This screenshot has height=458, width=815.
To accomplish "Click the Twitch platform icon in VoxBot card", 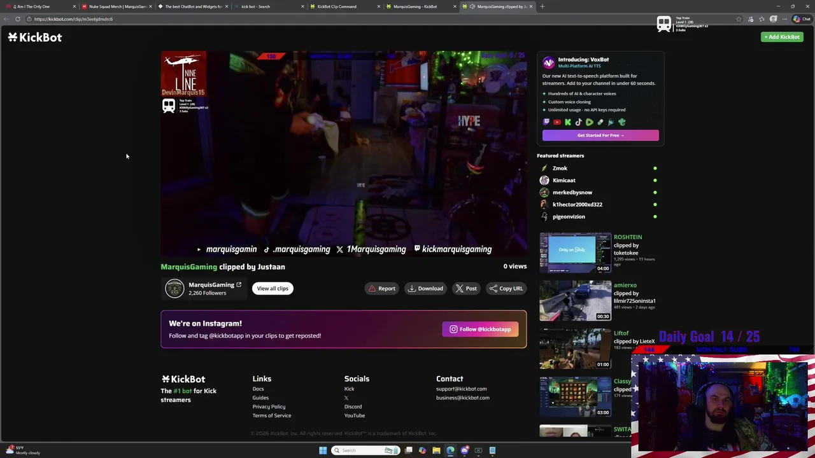I will click(x=546, y=122).
